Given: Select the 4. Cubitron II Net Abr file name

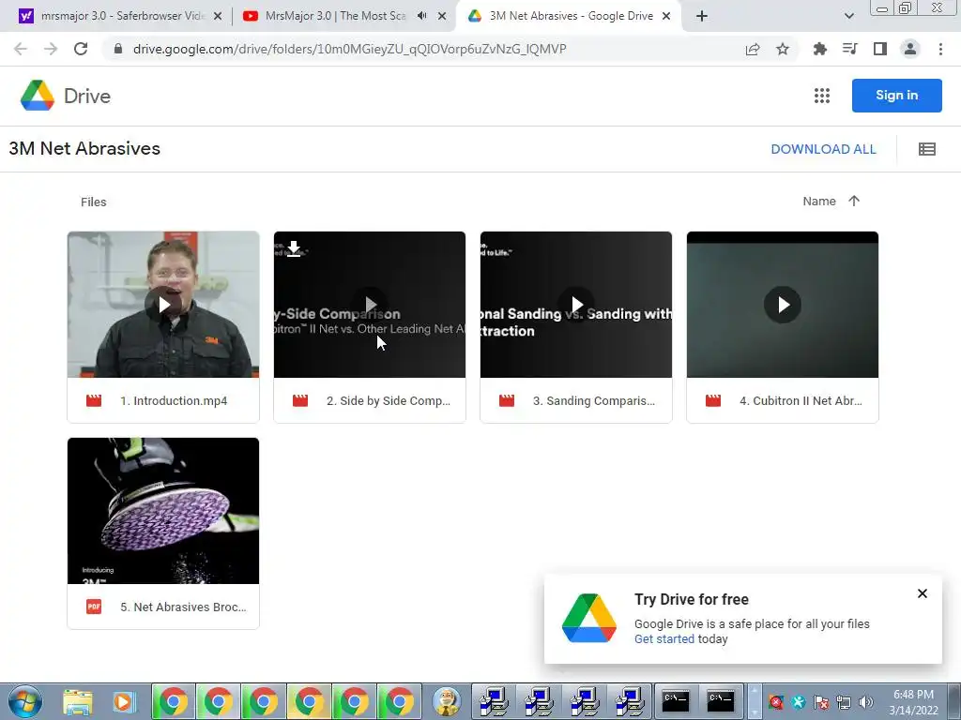Looking at the screenshot, I should tap(801, 401).
